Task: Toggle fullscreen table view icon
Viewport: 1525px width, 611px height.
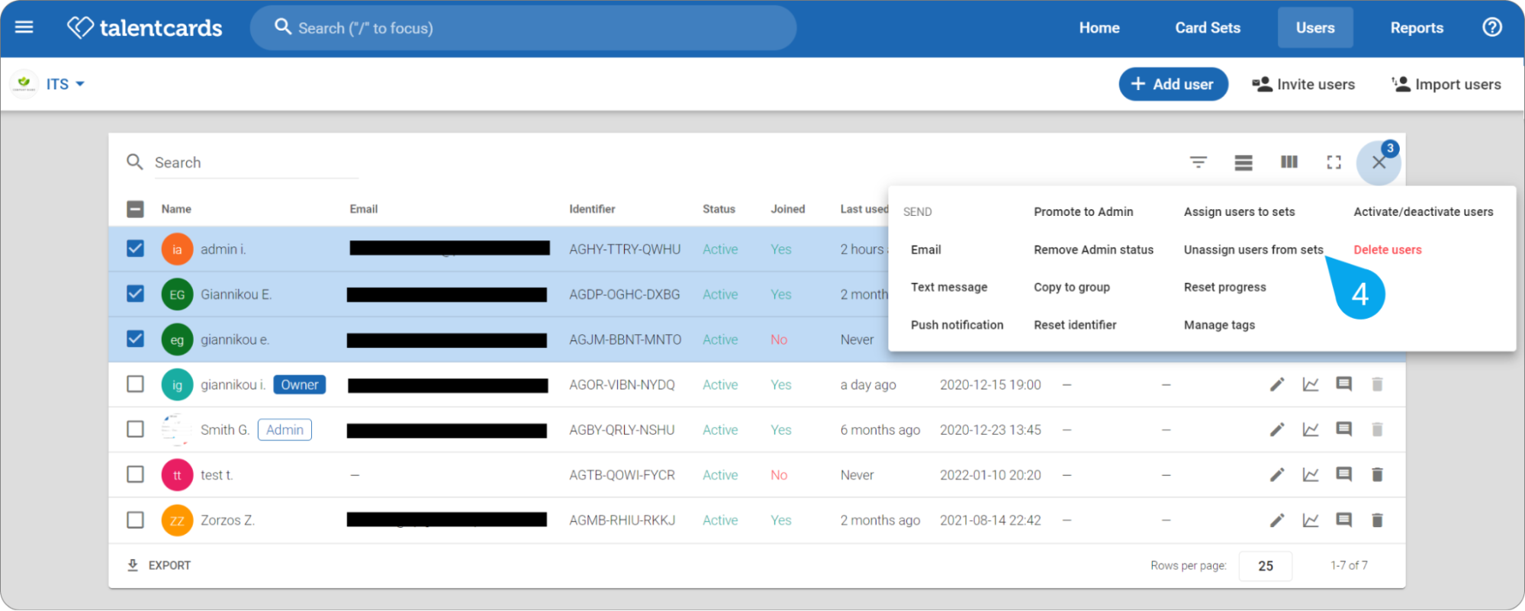Action: [x=1334, y=162]
